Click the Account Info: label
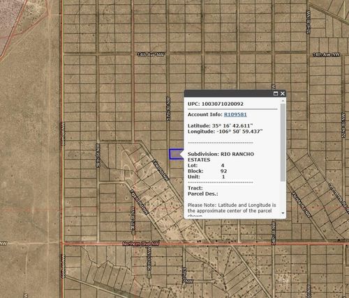 205,114
